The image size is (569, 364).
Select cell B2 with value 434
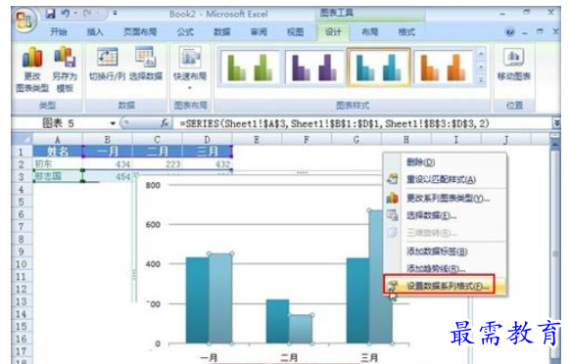(108, 163)
